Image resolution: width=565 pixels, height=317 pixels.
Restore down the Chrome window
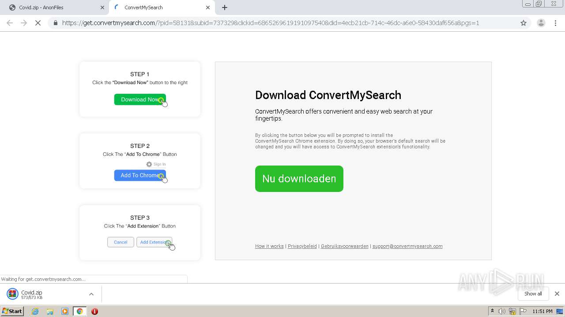[x=539, y=4]
